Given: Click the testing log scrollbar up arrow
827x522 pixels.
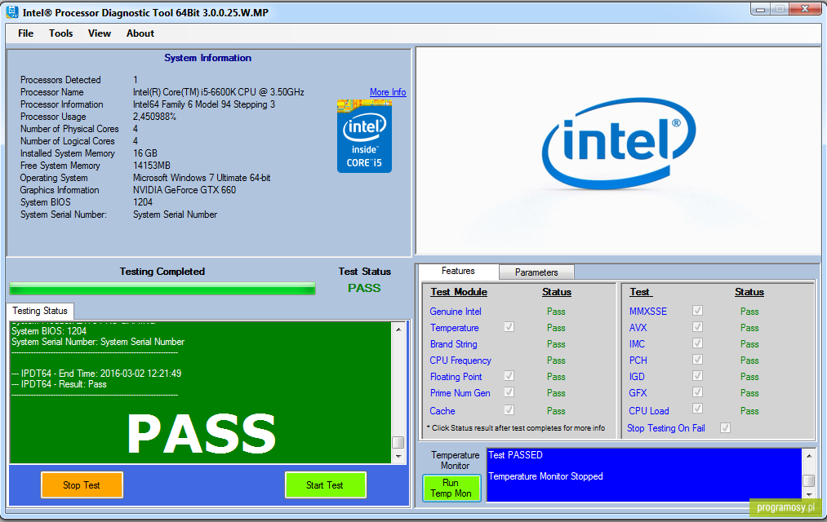Looking at the screenshot, I should click(x=398, y=330).
